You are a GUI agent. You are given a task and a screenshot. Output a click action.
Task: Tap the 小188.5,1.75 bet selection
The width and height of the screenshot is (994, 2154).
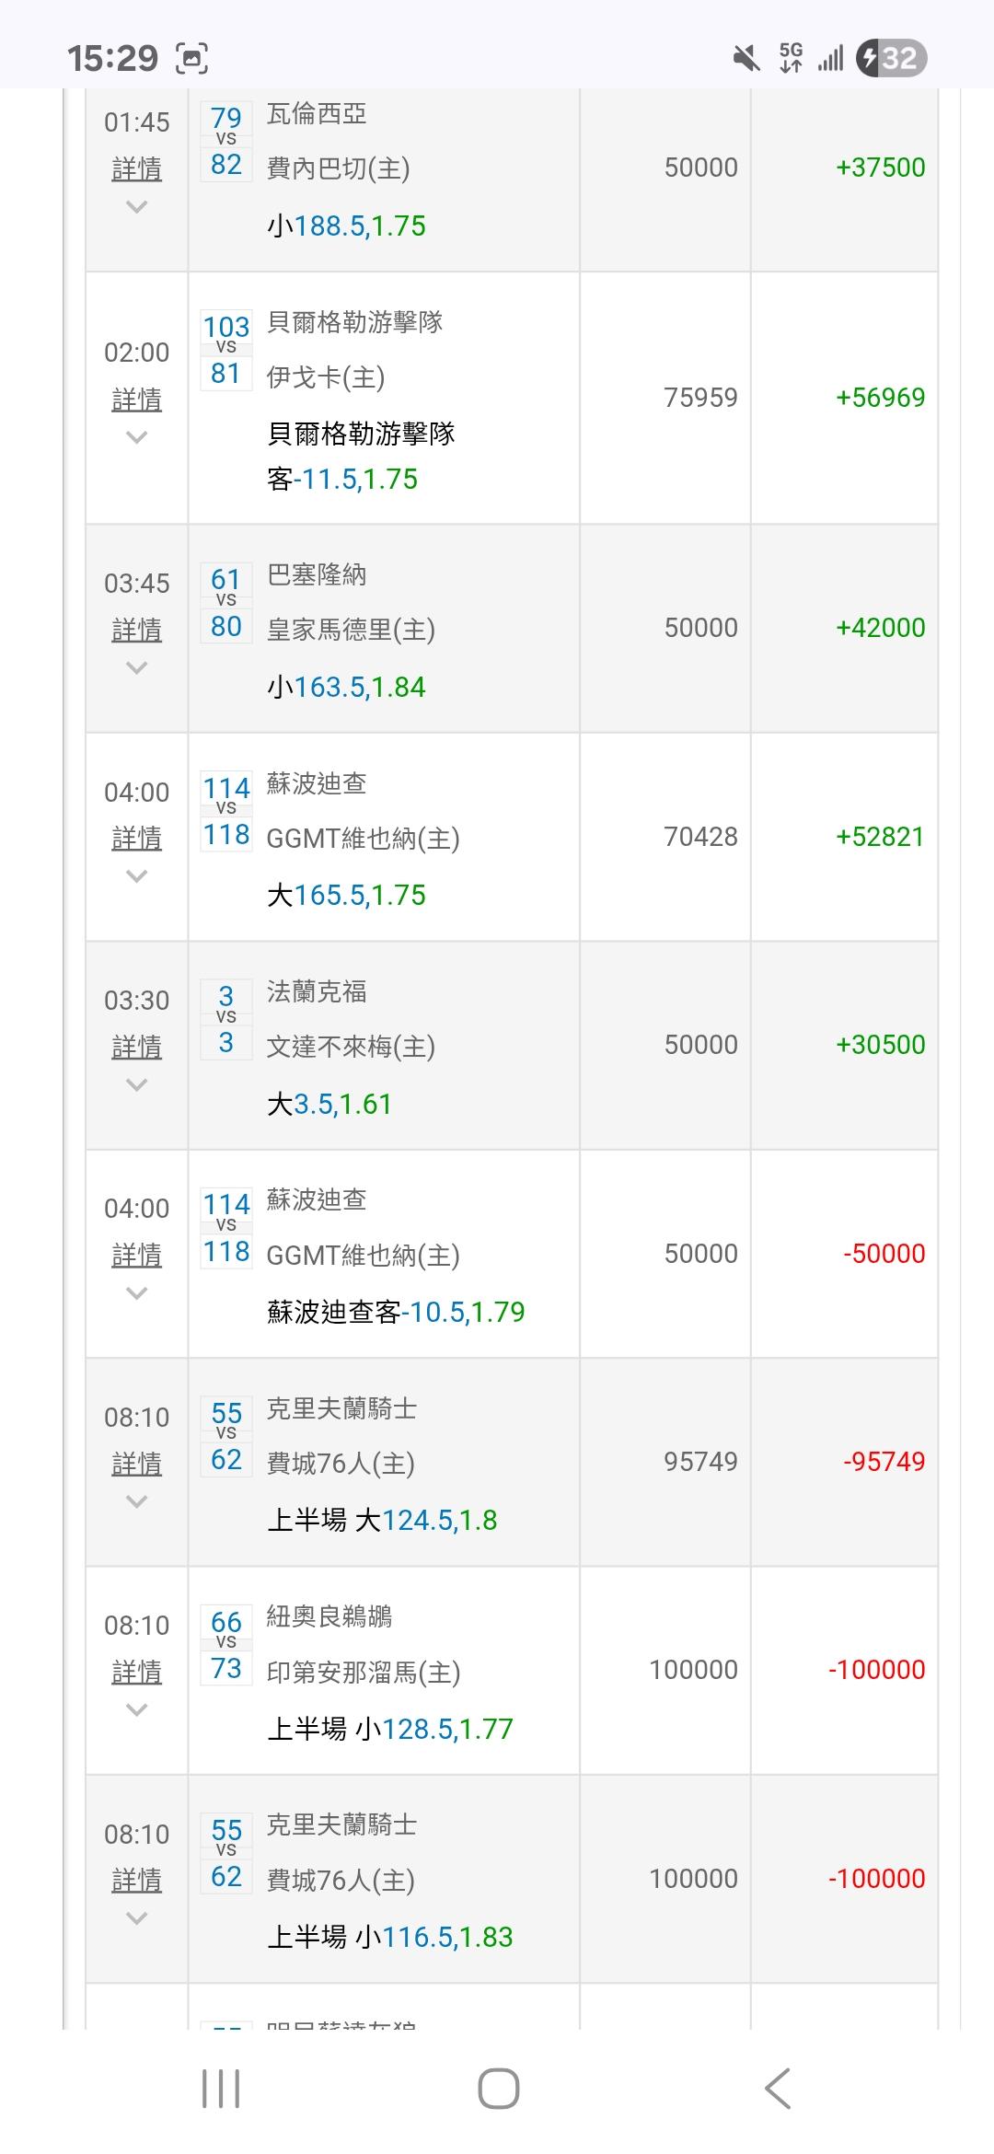tap(347, 226)
